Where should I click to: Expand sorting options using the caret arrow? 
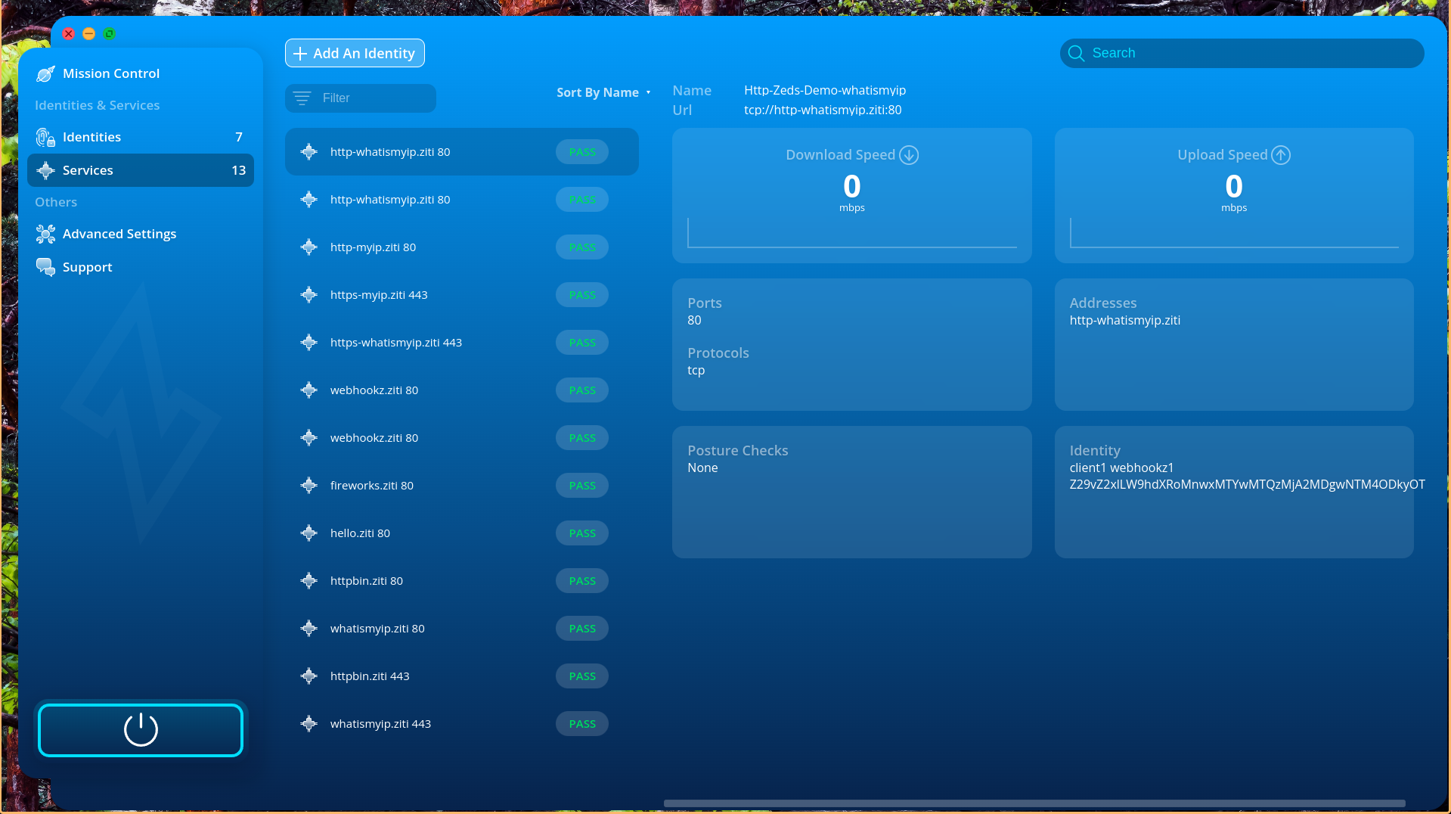tap(647, 92)
